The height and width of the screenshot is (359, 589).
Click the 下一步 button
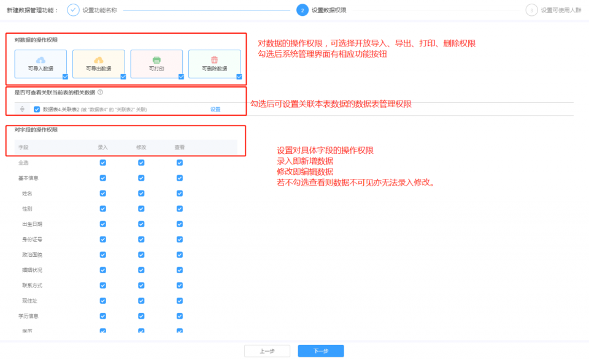point(320,350)
